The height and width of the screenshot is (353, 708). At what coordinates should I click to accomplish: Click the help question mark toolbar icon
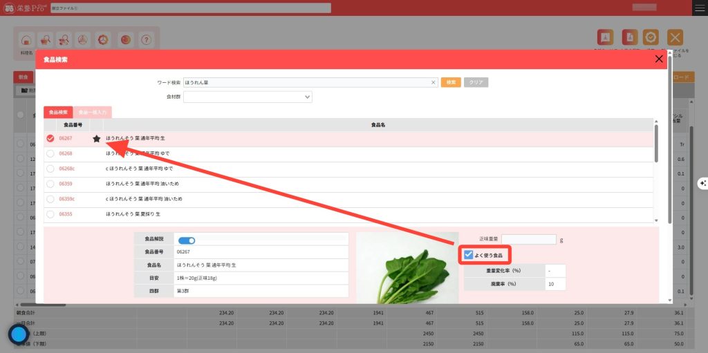coord(145,39)
